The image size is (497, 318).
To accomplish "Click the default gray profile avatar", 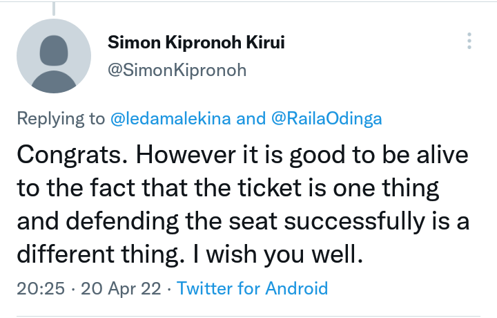I will (54, 56).
